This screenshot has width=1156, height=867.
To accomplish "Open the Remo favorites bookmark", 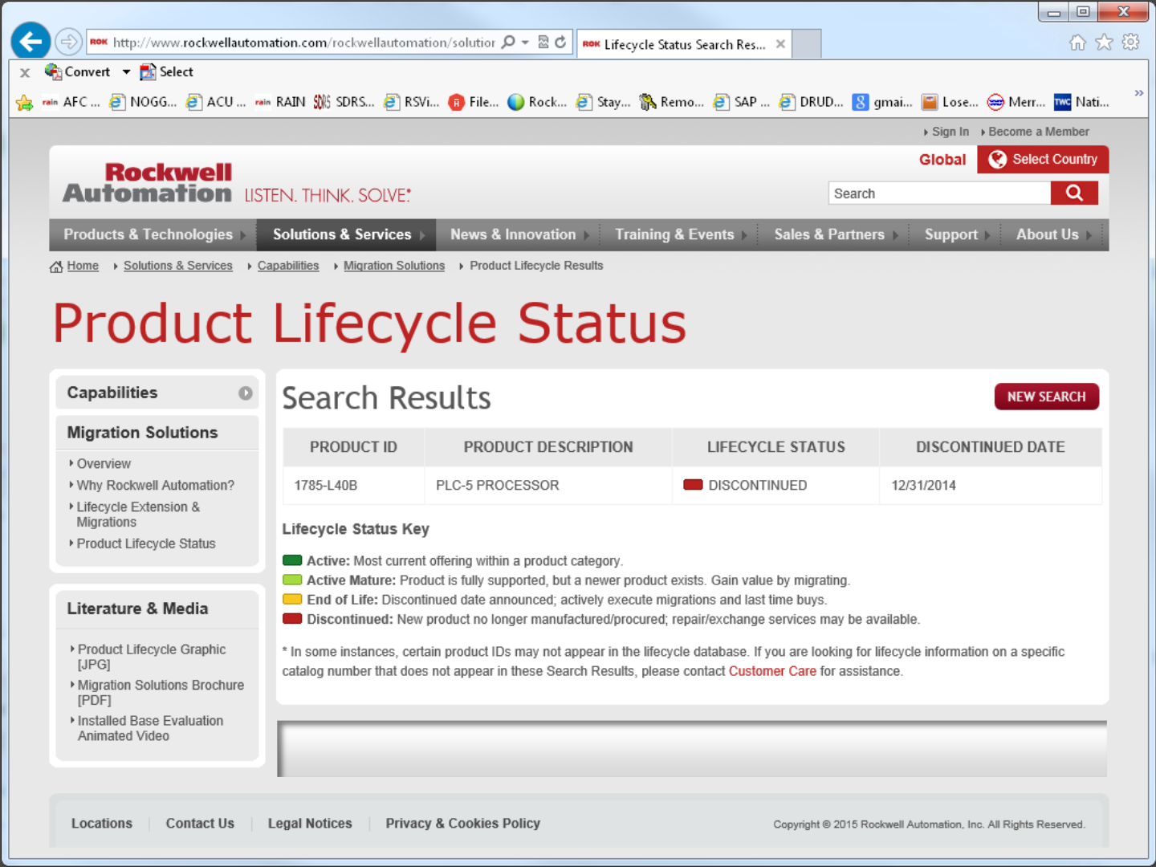I will 671,102.
